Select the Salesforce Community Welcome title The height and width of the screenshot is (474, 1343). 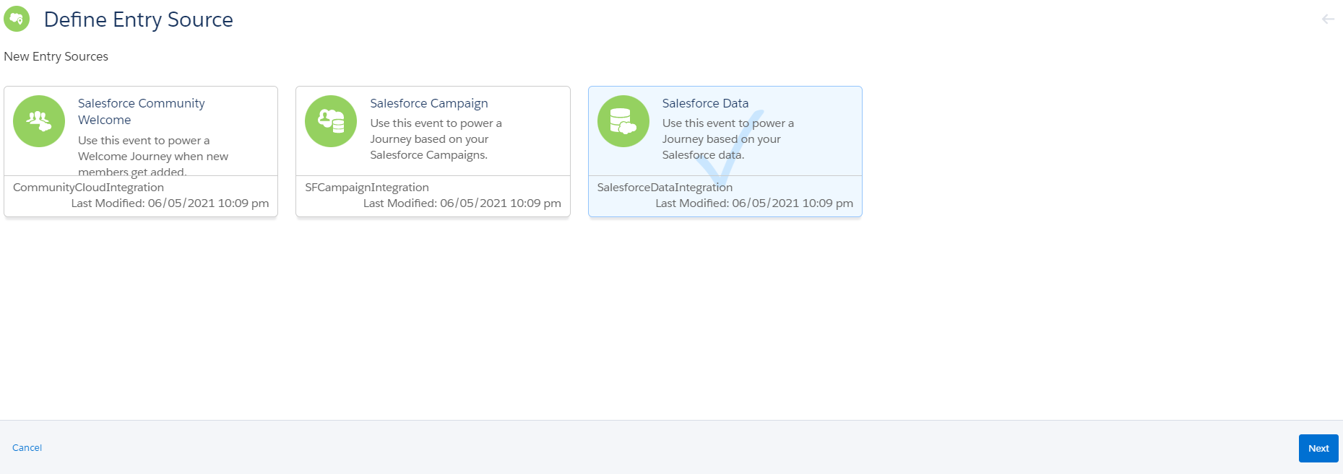[x=142, y=112]
